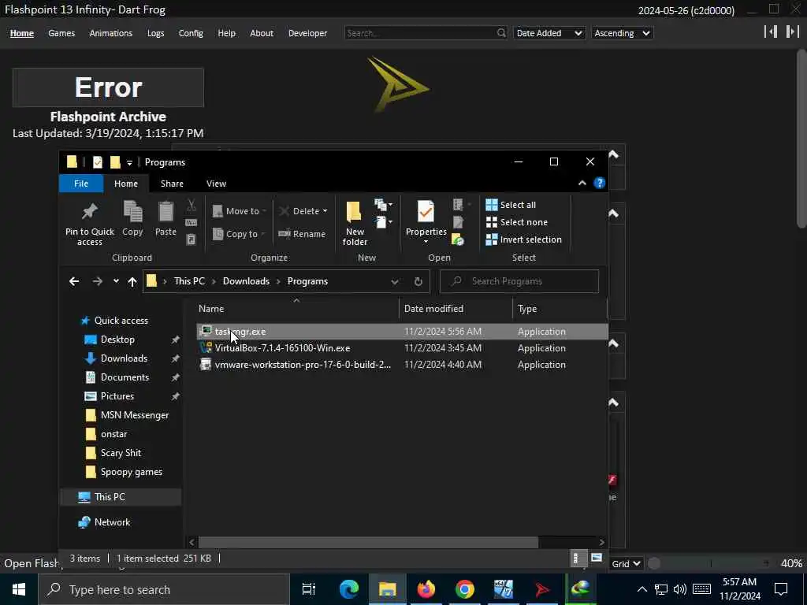Open Downloads in navigation pane
The width and height of the screenshot is (807, 605).
tap(124, 358)
